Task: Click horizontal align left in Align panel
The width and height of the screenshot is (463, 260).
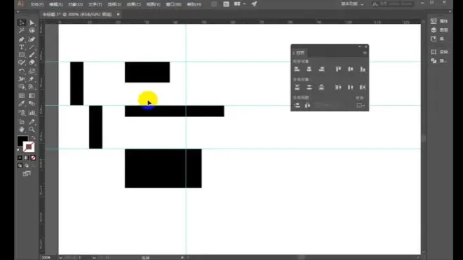Action: 297,69
